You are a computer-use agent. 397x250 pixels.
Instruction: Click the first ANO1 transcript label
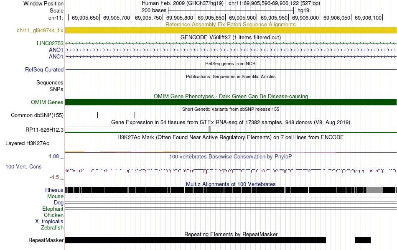point(56,50)
